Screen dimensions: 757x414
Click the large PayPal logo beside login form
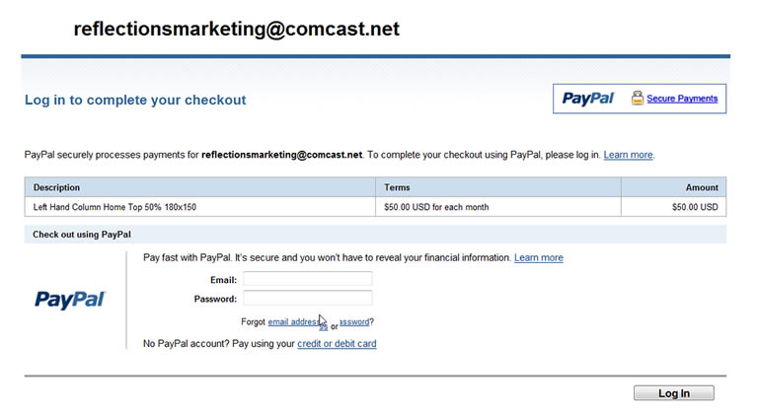[x=70, y=300]
